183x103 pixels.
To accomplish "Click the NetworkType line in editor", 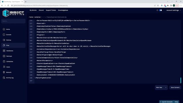I will (49, 55).
